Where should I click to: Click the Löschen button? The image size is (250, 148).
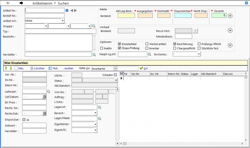click(x=37, y=68)
